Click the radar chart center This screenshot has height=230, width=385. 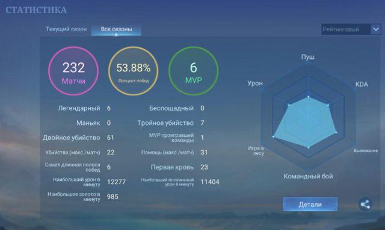pyautogui.click(x=309, y=117)
